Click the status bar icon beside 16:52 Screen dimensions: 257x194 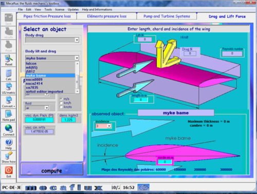[x=143, y=187]
